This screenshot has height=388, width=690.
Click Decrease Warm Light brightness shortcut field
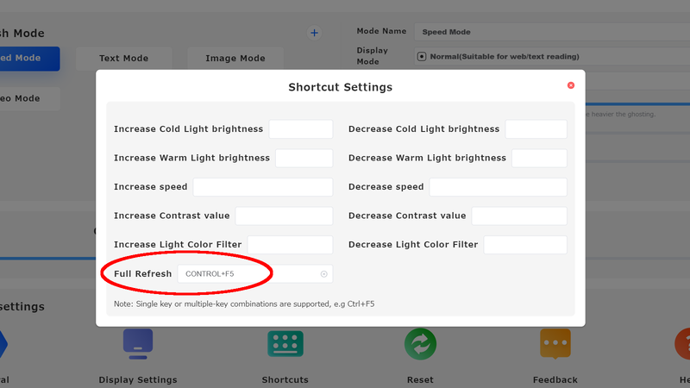pyautogui.click(x=539, y=159)
